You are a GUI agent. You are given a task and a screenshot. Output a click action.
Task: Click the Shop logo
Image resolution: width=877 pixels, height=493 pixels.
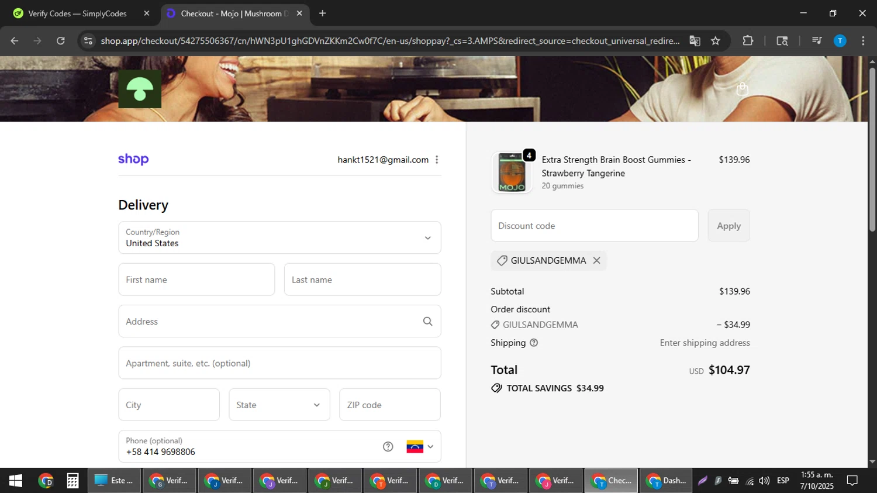[133, 159]
